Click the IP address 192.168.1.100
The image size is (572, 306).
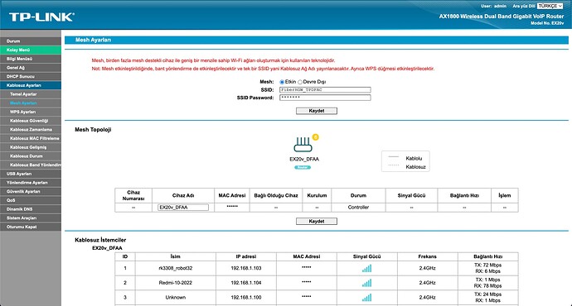(246, 297)
